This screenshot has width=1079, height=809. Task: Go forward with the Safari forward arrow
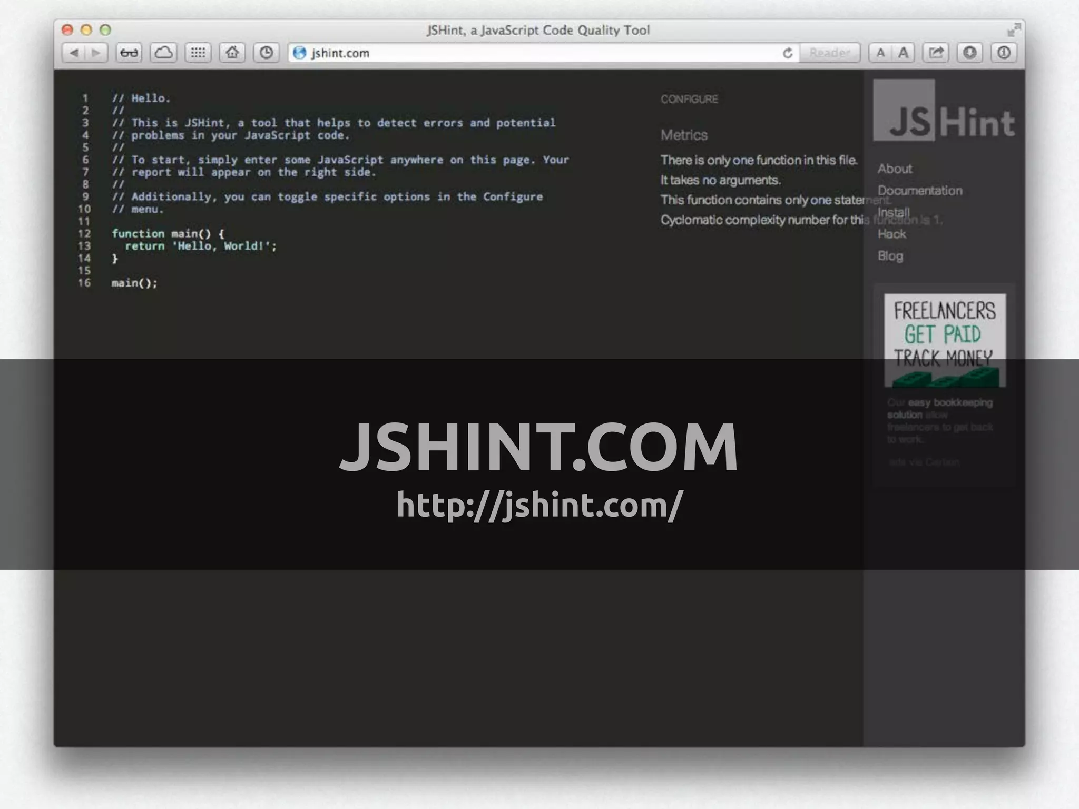96,53
